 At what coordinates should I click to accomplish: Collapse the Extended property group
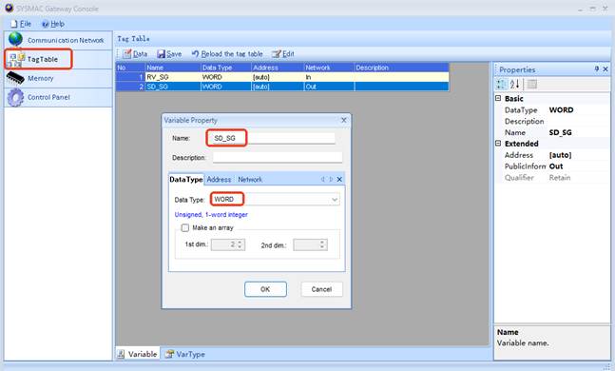[x=498, y=144]
